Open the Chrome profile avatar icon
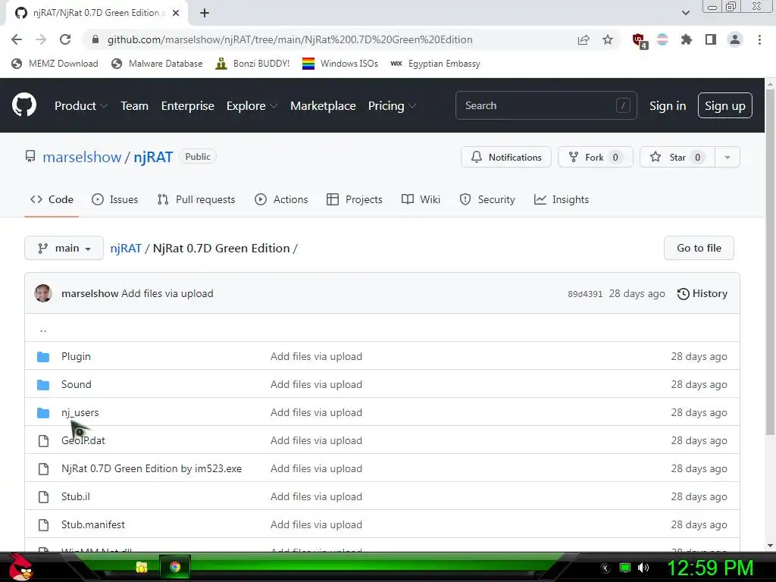Screen dimensions: 776x582 [x=735, y=39]
